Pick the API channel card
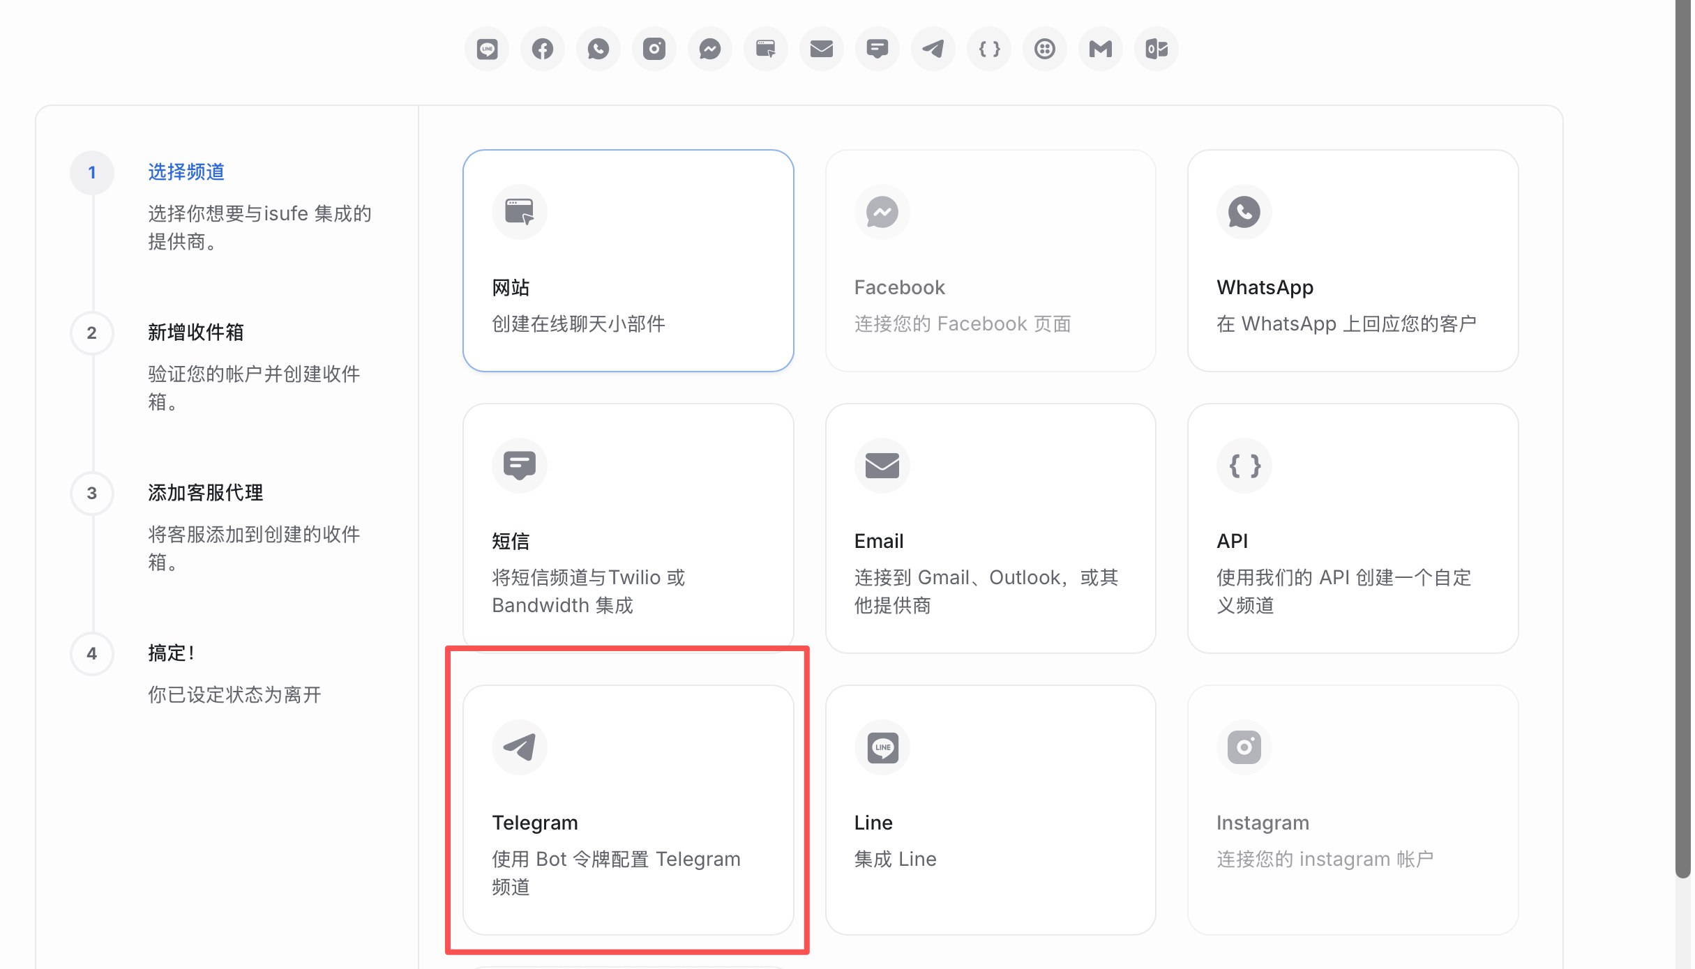The height and width of the screenshot is (969, 1695). point(1352,527)
